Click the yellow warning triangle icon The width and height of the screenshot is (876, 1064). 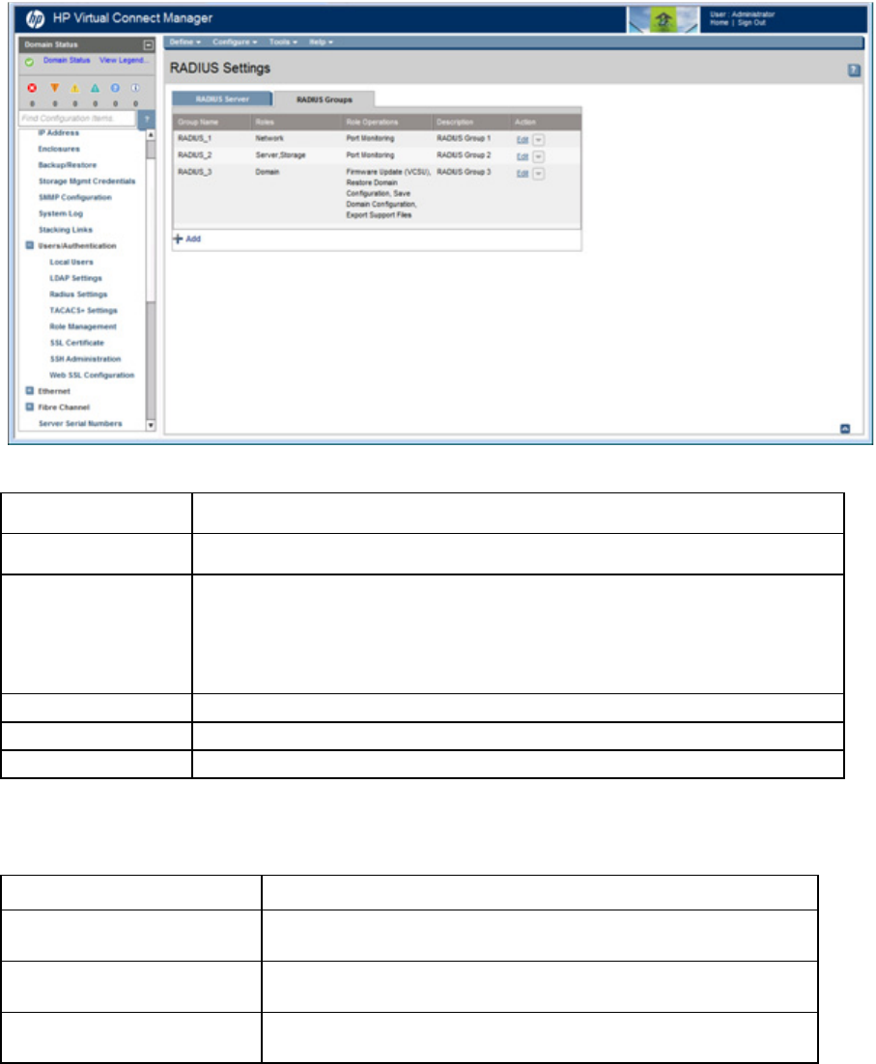coord(74,88)
